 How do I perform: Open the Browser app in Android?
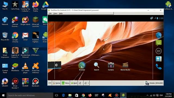tap(82, 66)
